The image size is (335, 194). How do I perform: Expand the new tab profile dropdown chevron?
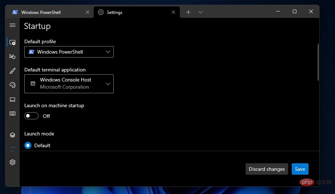pos(201,12)
